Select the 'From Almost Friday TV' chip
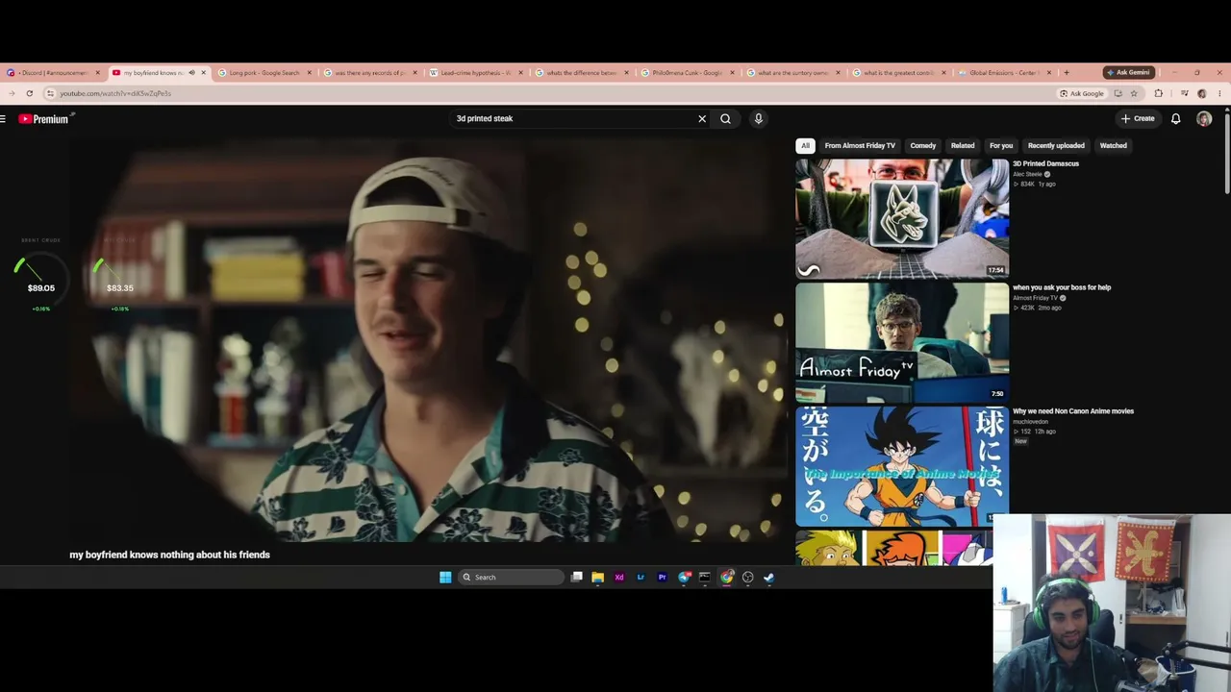This screenshot has height=692, width=1231. [860, 146]
